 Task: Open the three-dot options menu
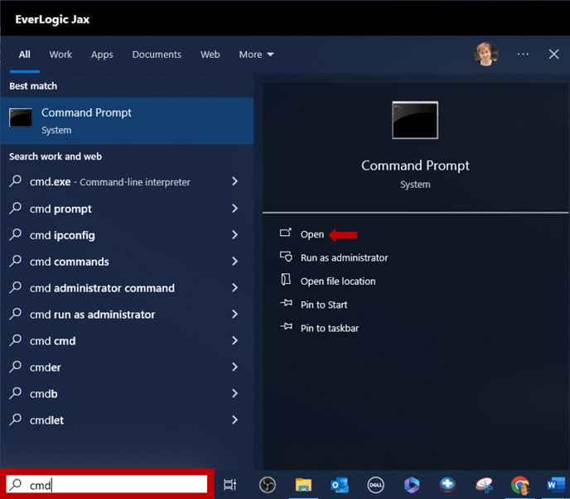pos(523,54)
